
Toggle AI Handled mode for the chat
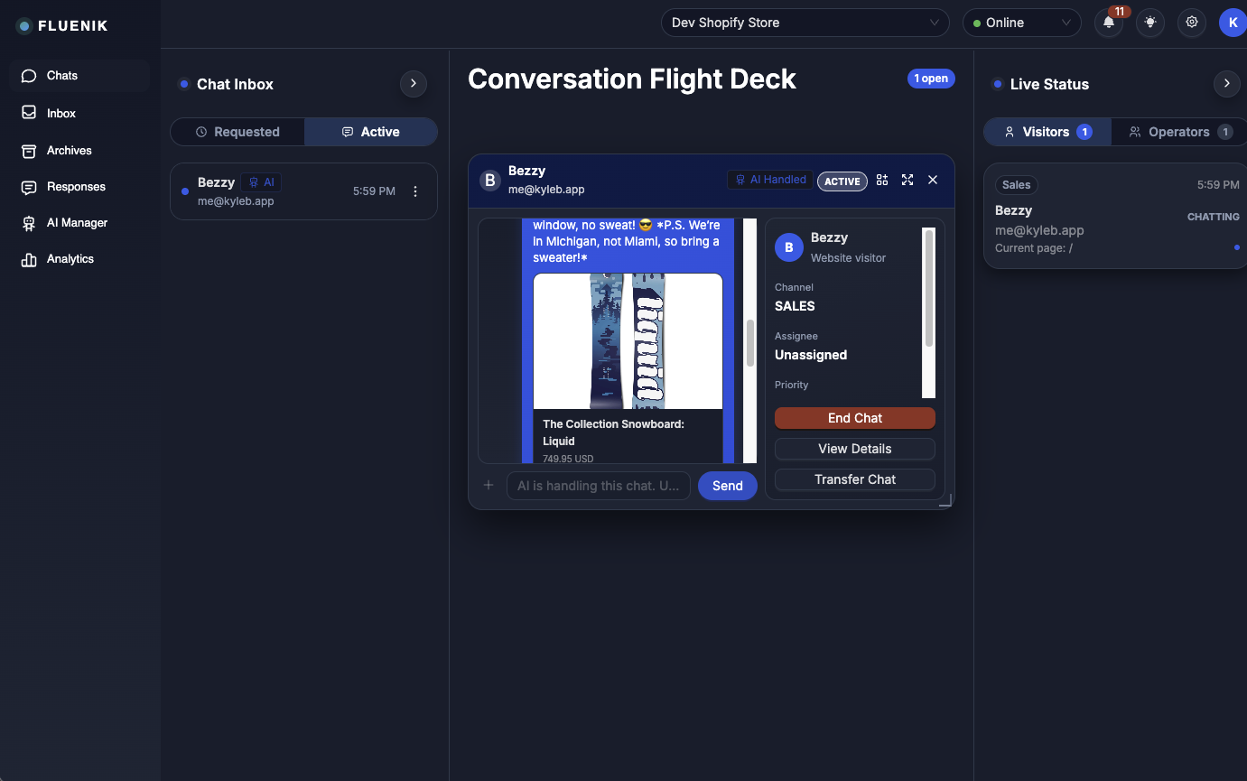pyautogui.click(x=768, y=180)
